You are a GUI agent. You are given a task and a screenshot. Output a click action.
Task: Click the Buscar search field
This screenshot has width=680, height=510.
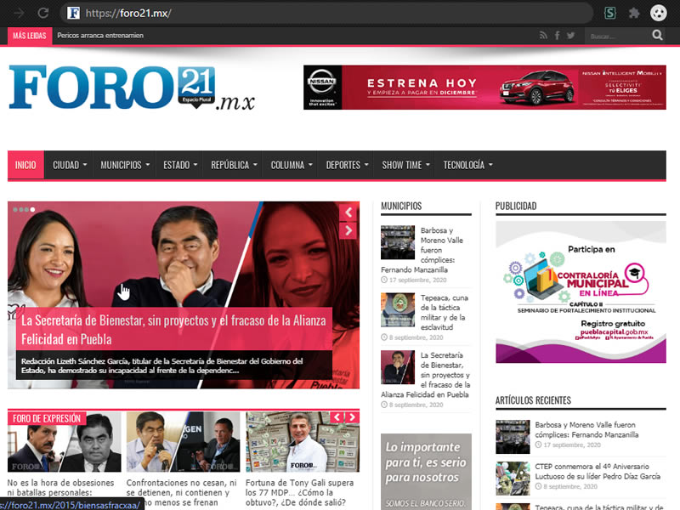click(618, 36)
